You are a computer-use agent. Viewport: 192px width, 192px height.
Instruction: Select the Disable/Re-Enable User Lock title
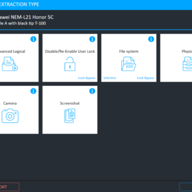tap(70, 51)
